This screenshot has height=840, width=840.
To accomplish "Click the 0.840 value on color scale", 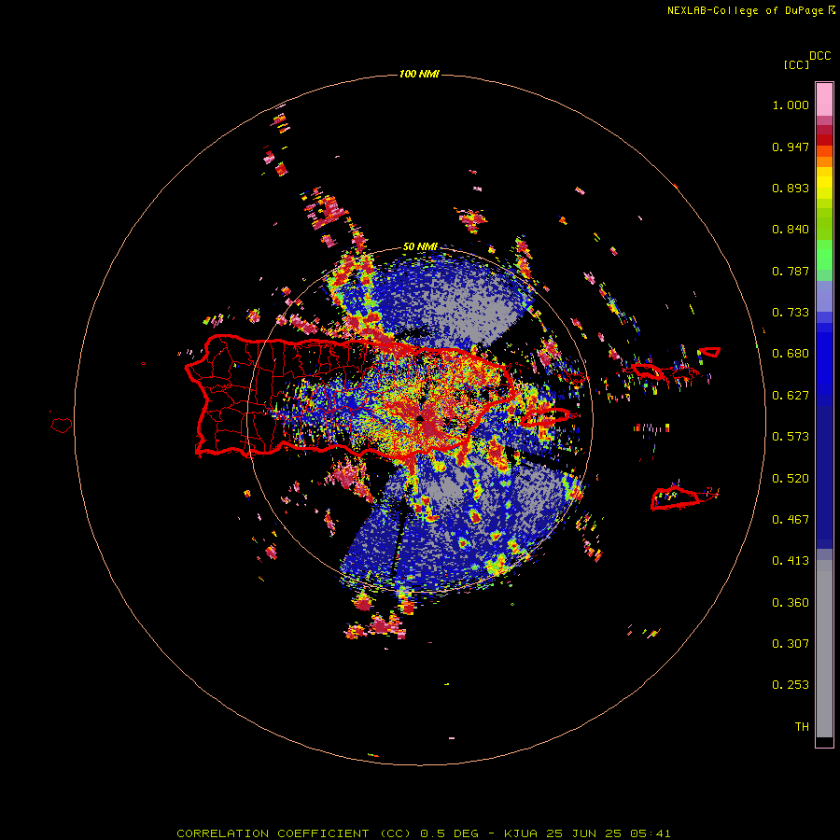I will click(791, 230).
